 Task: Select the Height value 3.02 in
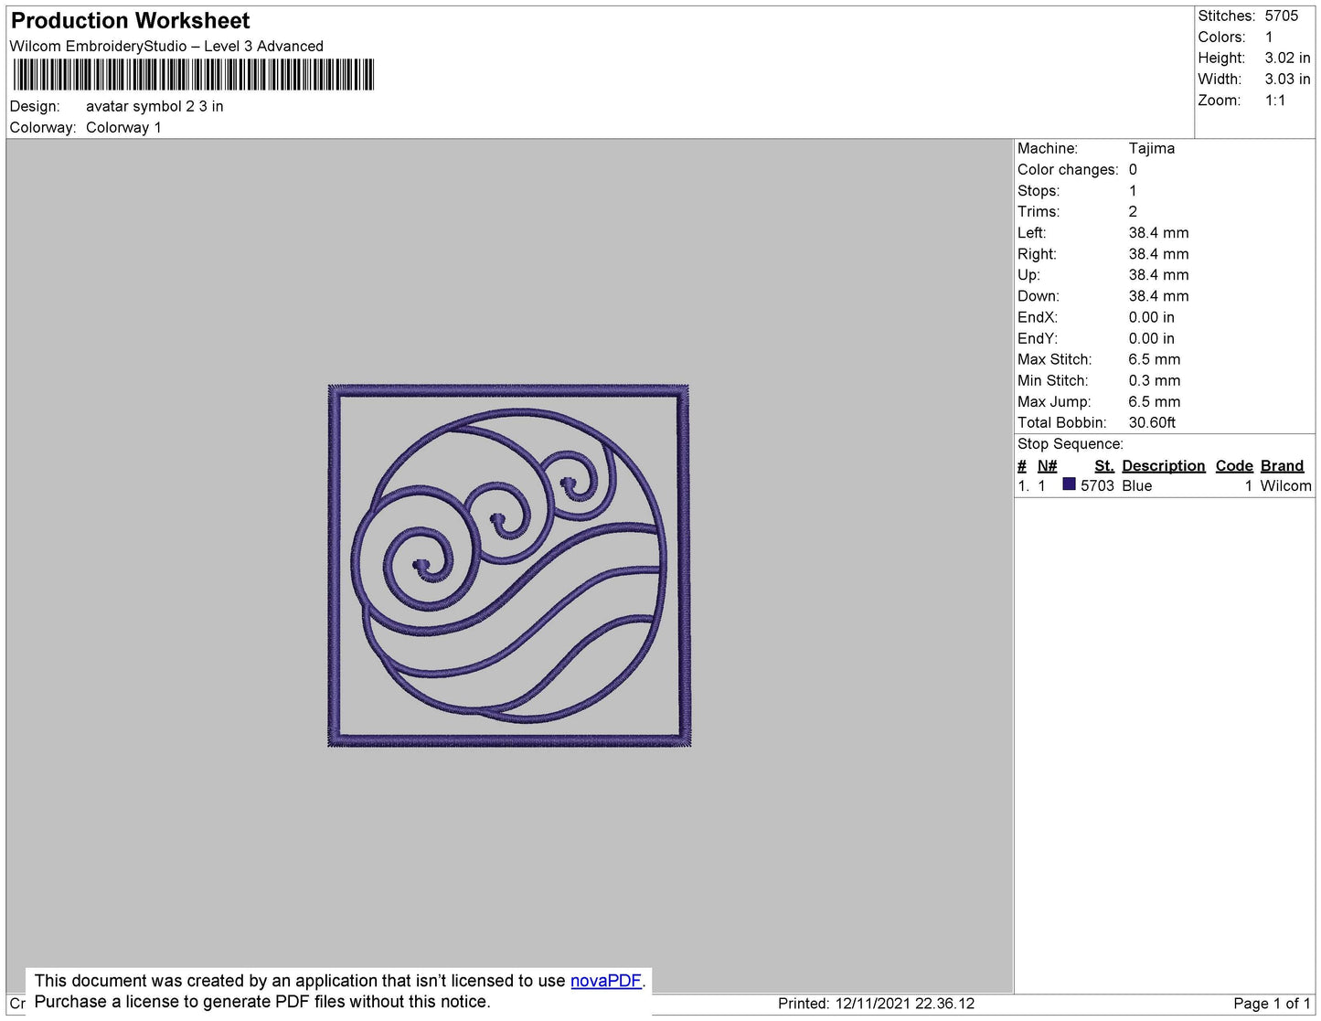pos(1287,58)
